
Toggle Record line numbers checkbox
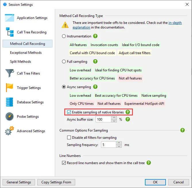point(64,163)
